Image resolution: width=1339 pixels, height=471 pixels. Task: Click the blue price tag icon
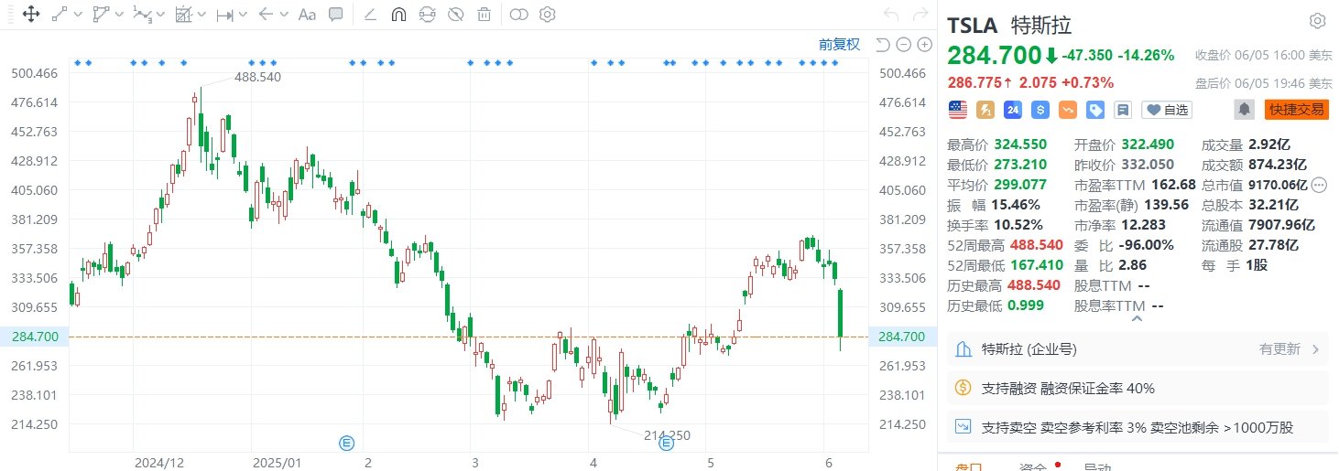click(1094, 110)
